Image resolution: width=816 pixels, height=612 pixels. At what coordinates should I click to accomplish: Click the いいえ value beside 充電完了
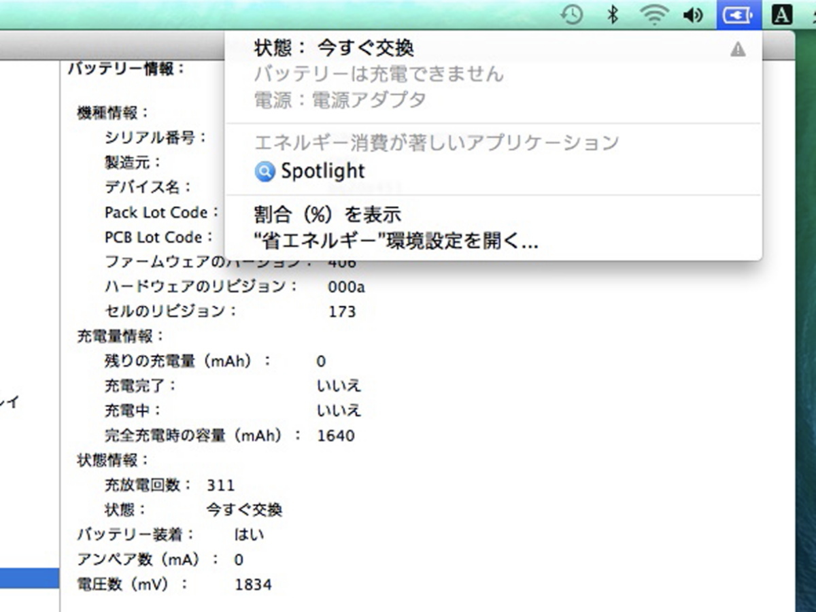click(x=339, y=386)
